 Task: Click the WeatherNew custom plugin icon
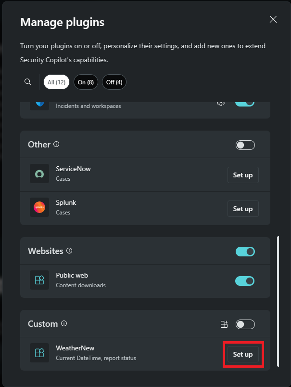pyautogui.click(x=39, y=353)
